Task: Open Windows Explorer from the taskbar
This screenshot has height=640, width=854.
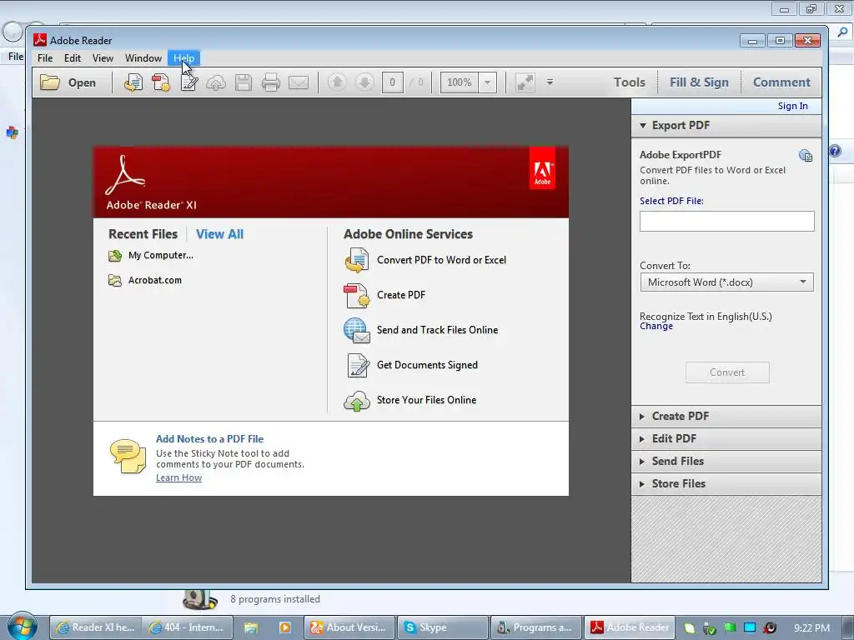Action: [x=251, y=627]
